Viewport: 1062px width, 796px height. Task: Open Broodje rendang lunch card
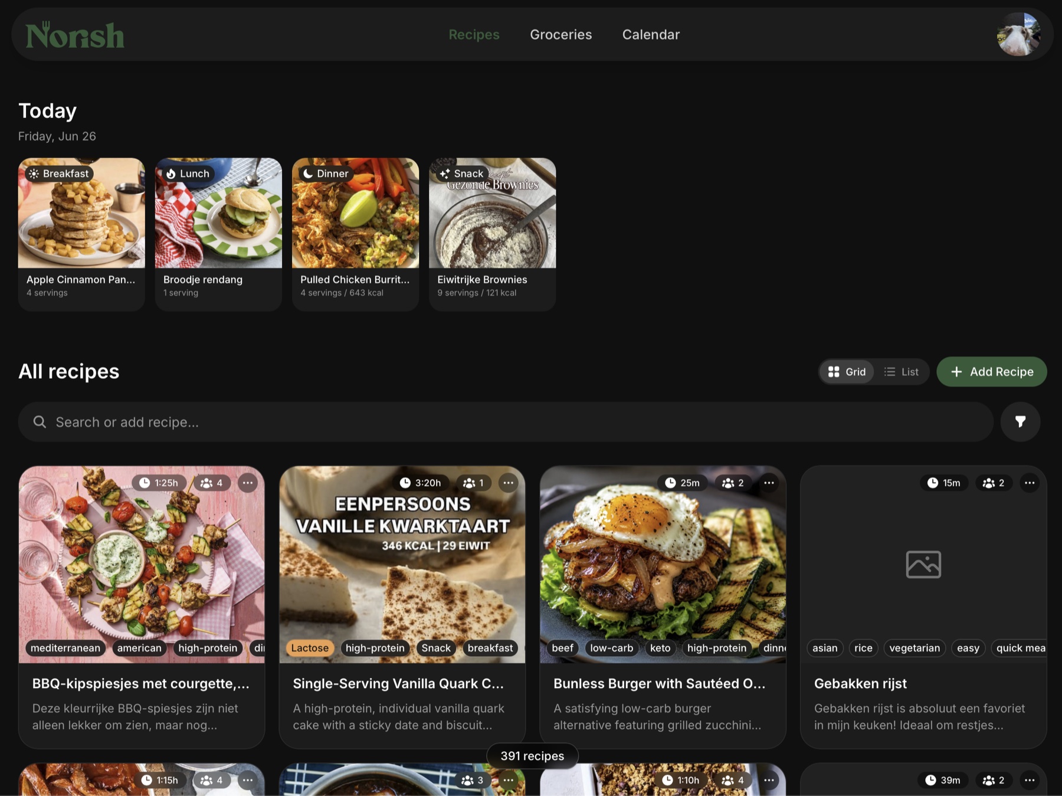click(x=218, y=234)
